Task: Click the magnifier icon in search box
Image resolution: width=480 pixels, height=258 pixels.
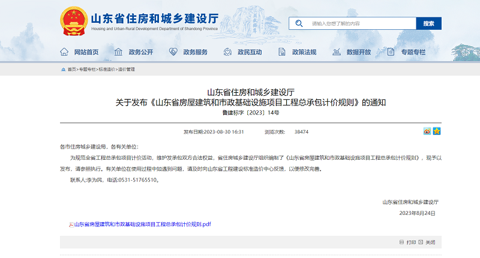Action: click(299, 23)
